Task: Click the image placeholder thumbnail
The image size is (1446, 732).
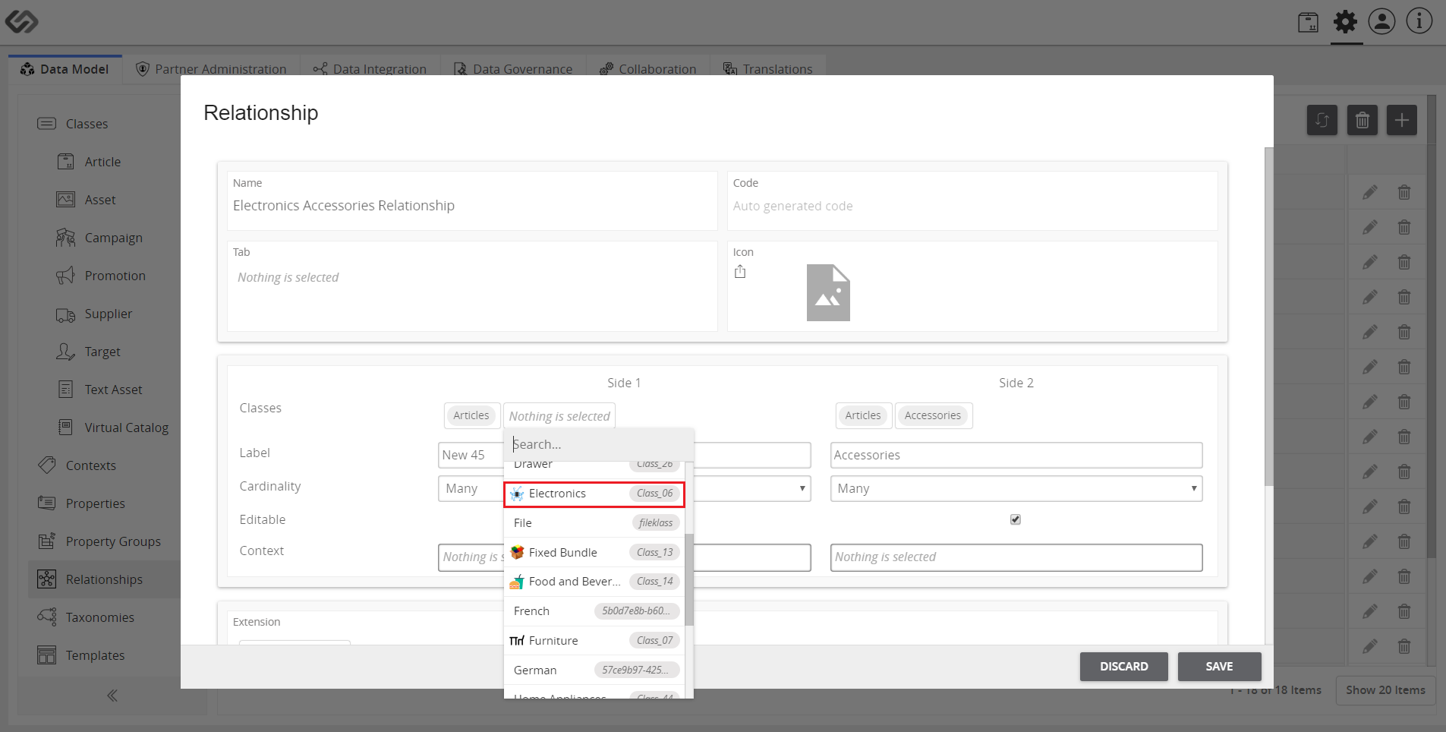Action: click(828, 292)
